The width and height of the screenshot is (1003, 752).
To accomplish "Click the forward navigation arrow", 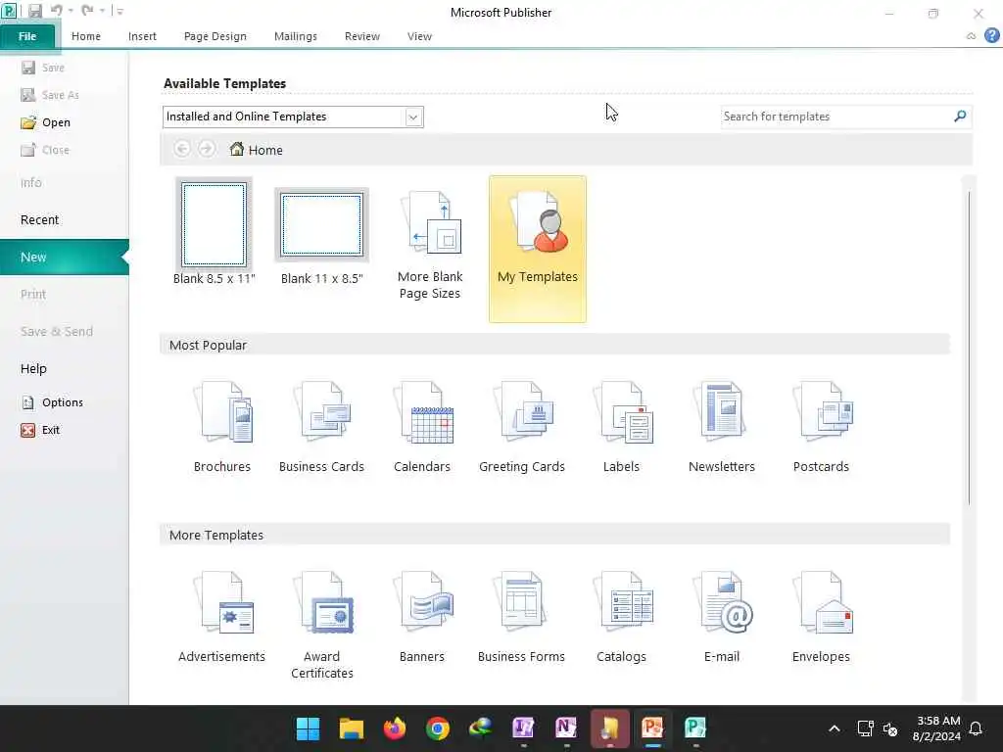I will click(x=206, y=149).
